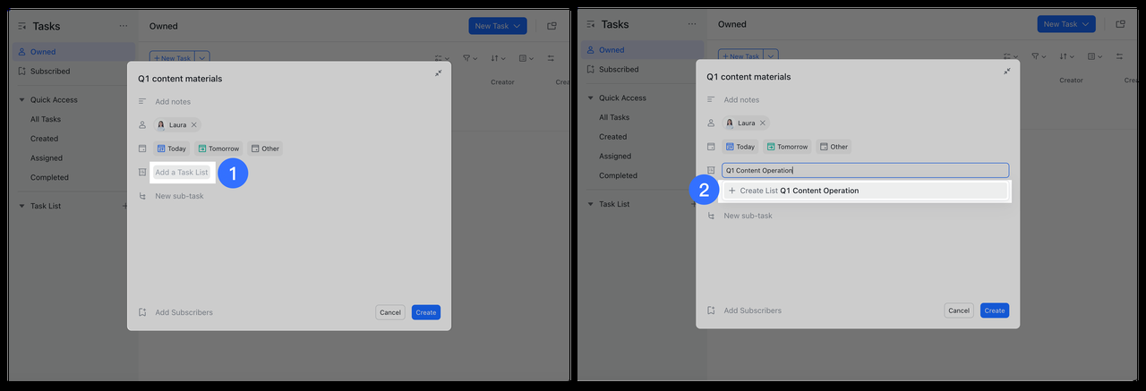The image size is (1146, 391).
Task: Shrink the right task dialog via minimize icon
Action: [1006, 72]
